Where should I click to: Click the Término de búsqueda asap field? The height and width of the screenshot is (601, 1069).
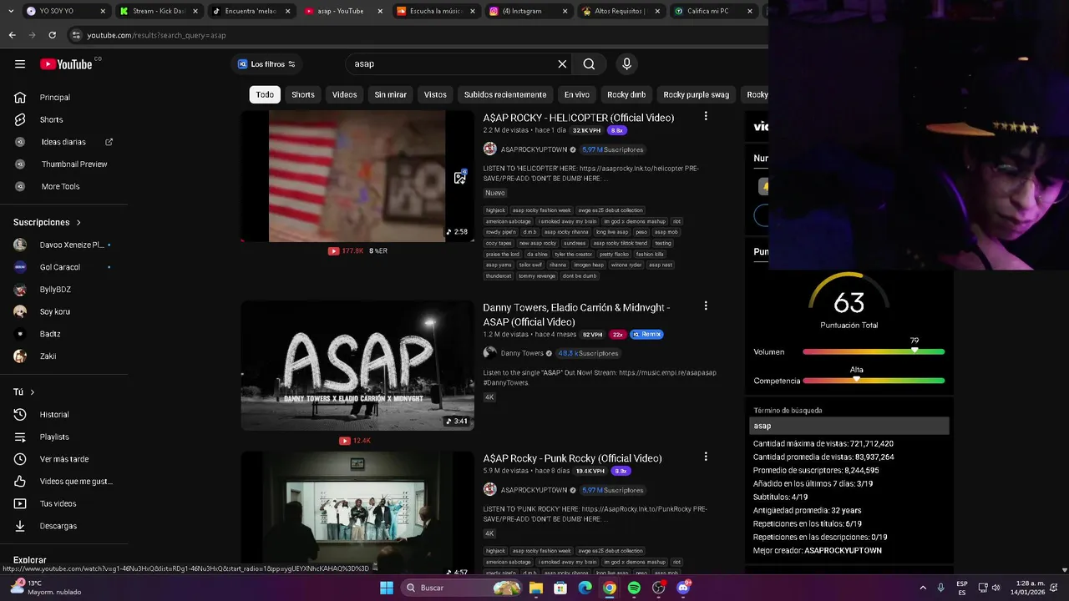(849, 426)
